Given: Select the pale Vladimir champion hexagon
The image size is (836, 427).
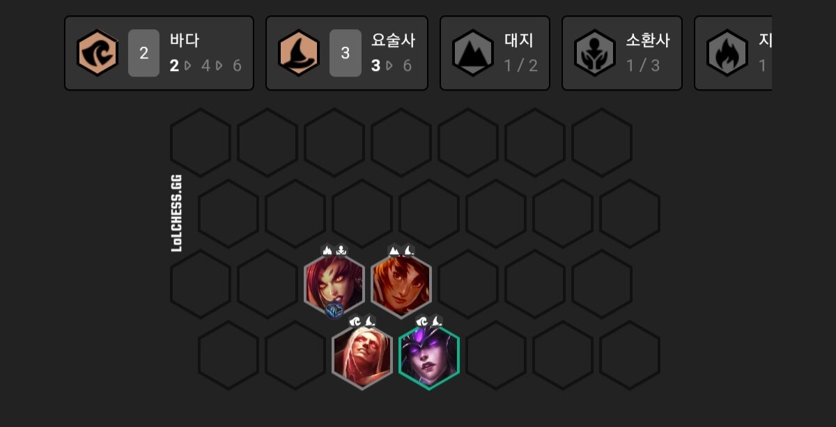Looking at the screenshot, I should pos(362,355).
